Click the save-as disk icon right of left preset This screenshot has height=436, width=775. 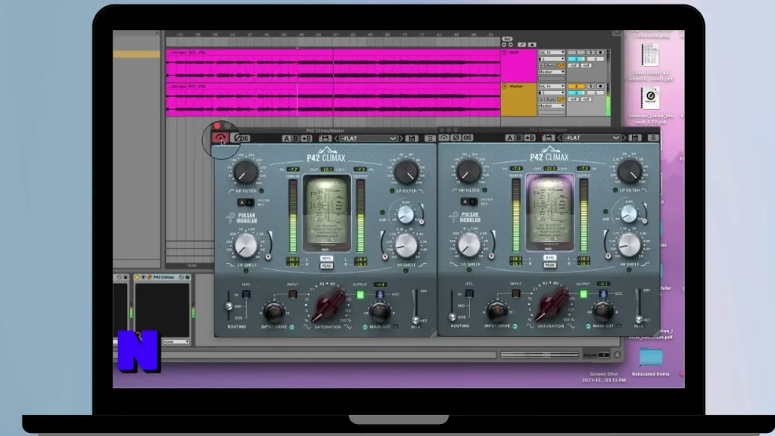point(412,139)
